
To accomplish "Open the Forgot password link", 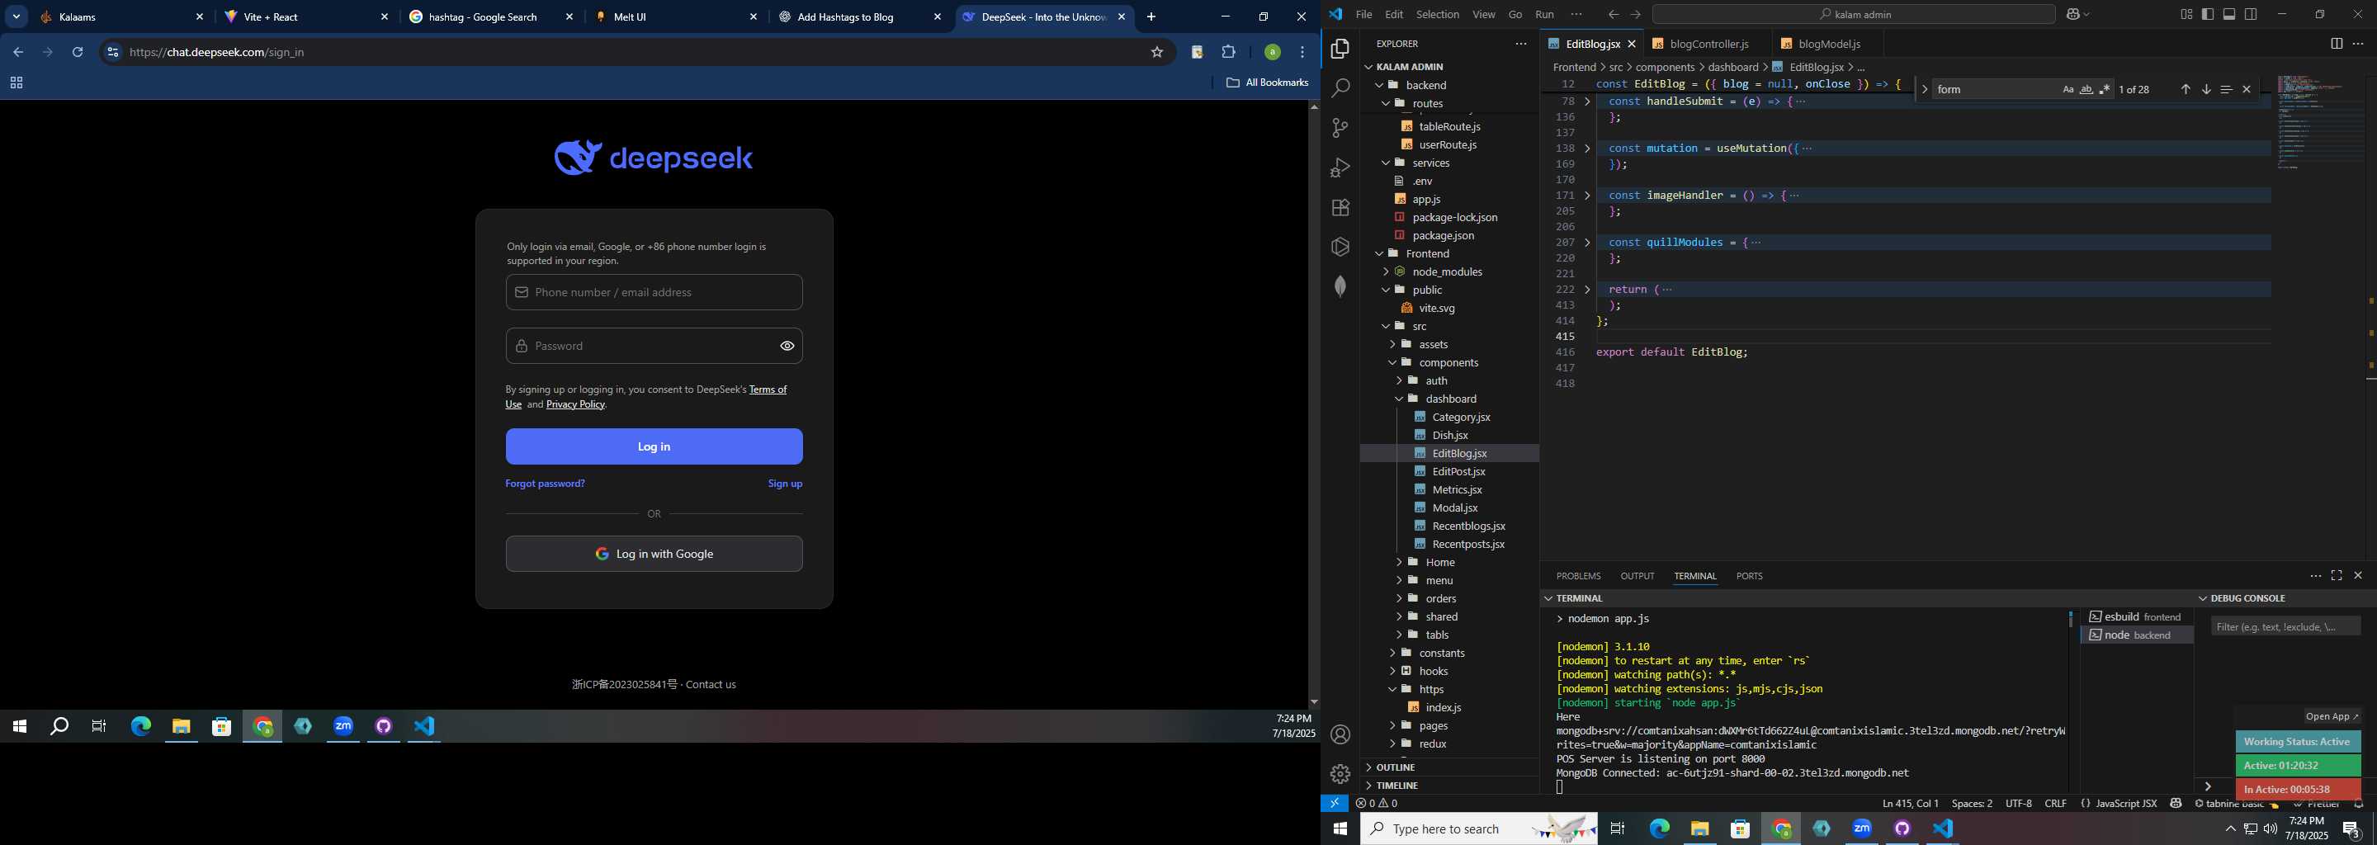I will [545, 484].
